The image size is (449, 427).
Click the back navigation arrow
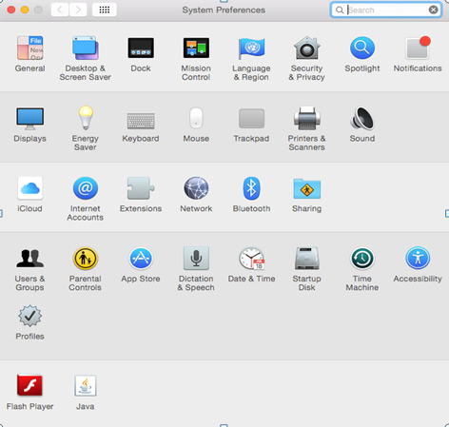[59, 10]
